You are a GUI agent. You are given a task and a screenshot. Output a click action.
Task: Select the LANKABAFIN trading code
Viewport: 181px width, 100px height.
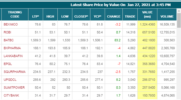point(13,56)
